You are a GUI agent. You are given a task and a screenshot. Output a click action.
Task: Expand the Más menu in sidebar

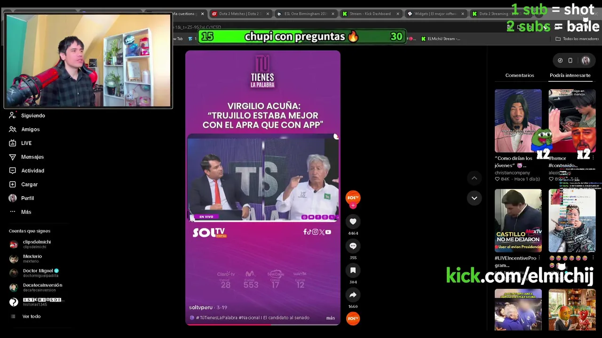20,212
